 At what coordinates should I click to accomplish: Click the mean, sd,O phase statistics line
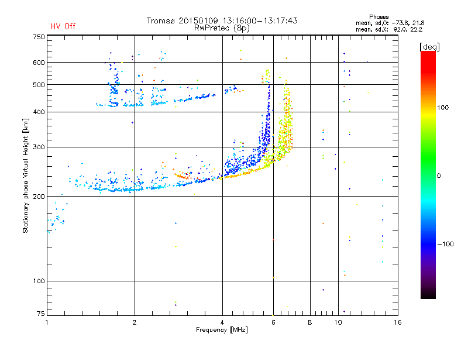(x=393, y=23)
